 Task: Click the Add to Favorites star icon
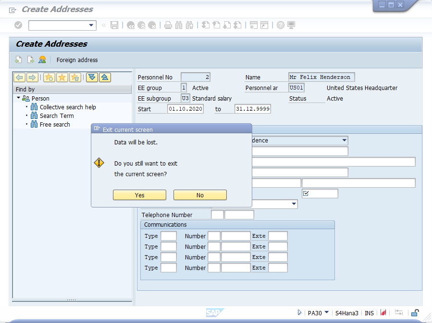click(49, 77)
